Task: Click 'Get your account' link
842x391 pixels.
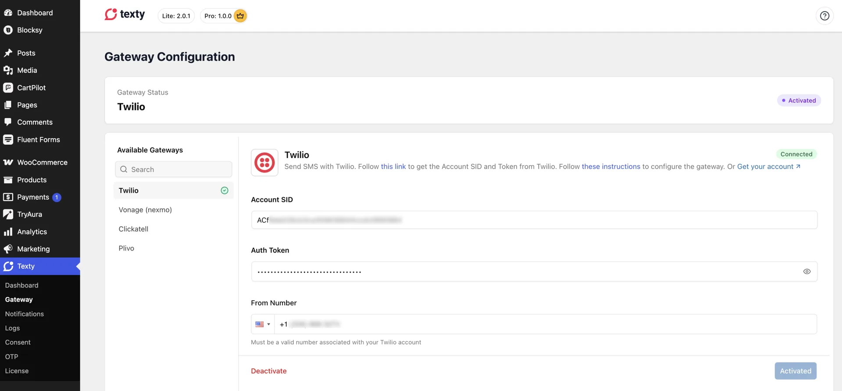Action: pyautogui.click(x=769, y=166)
